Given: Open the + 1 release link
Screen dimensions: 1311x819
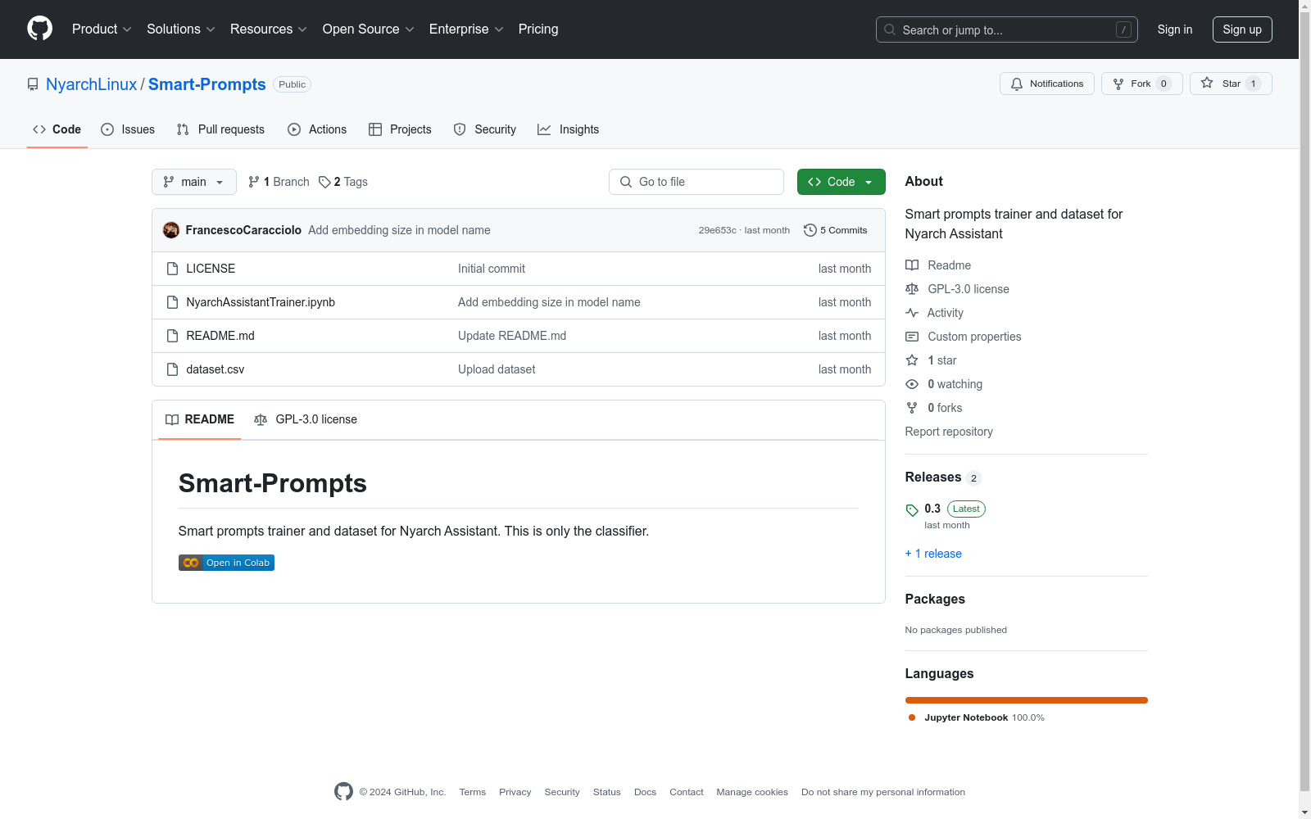Looking at the screenshot, I should (x=933, y=554).
